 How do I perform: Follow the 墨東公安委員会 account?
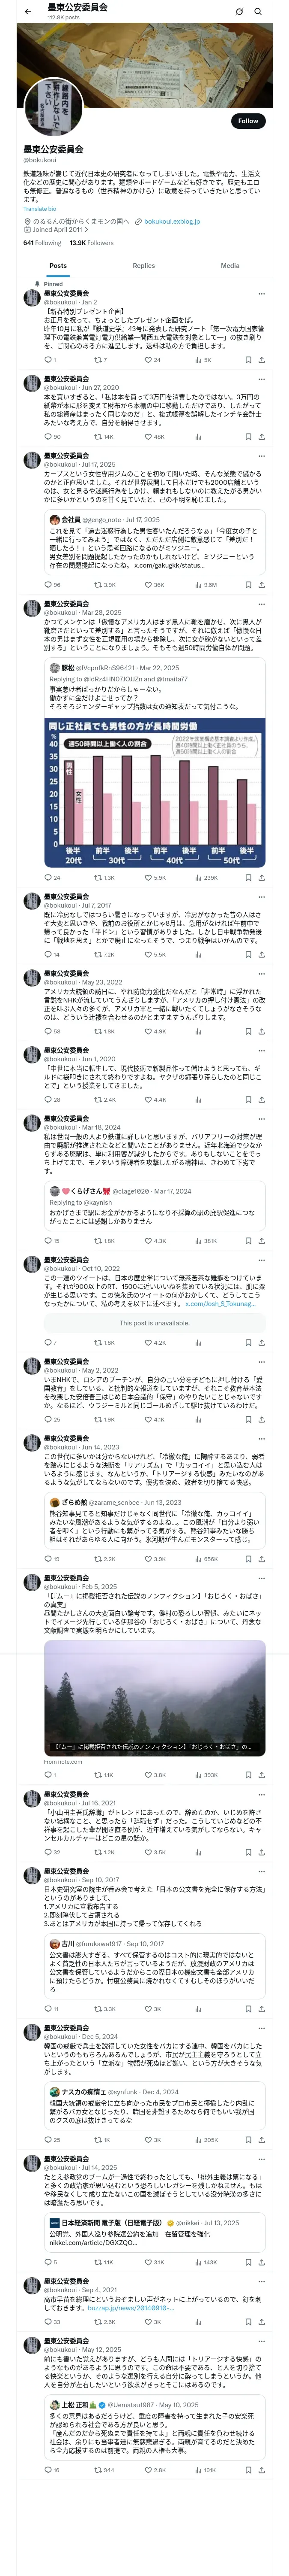tap(247, 121)
